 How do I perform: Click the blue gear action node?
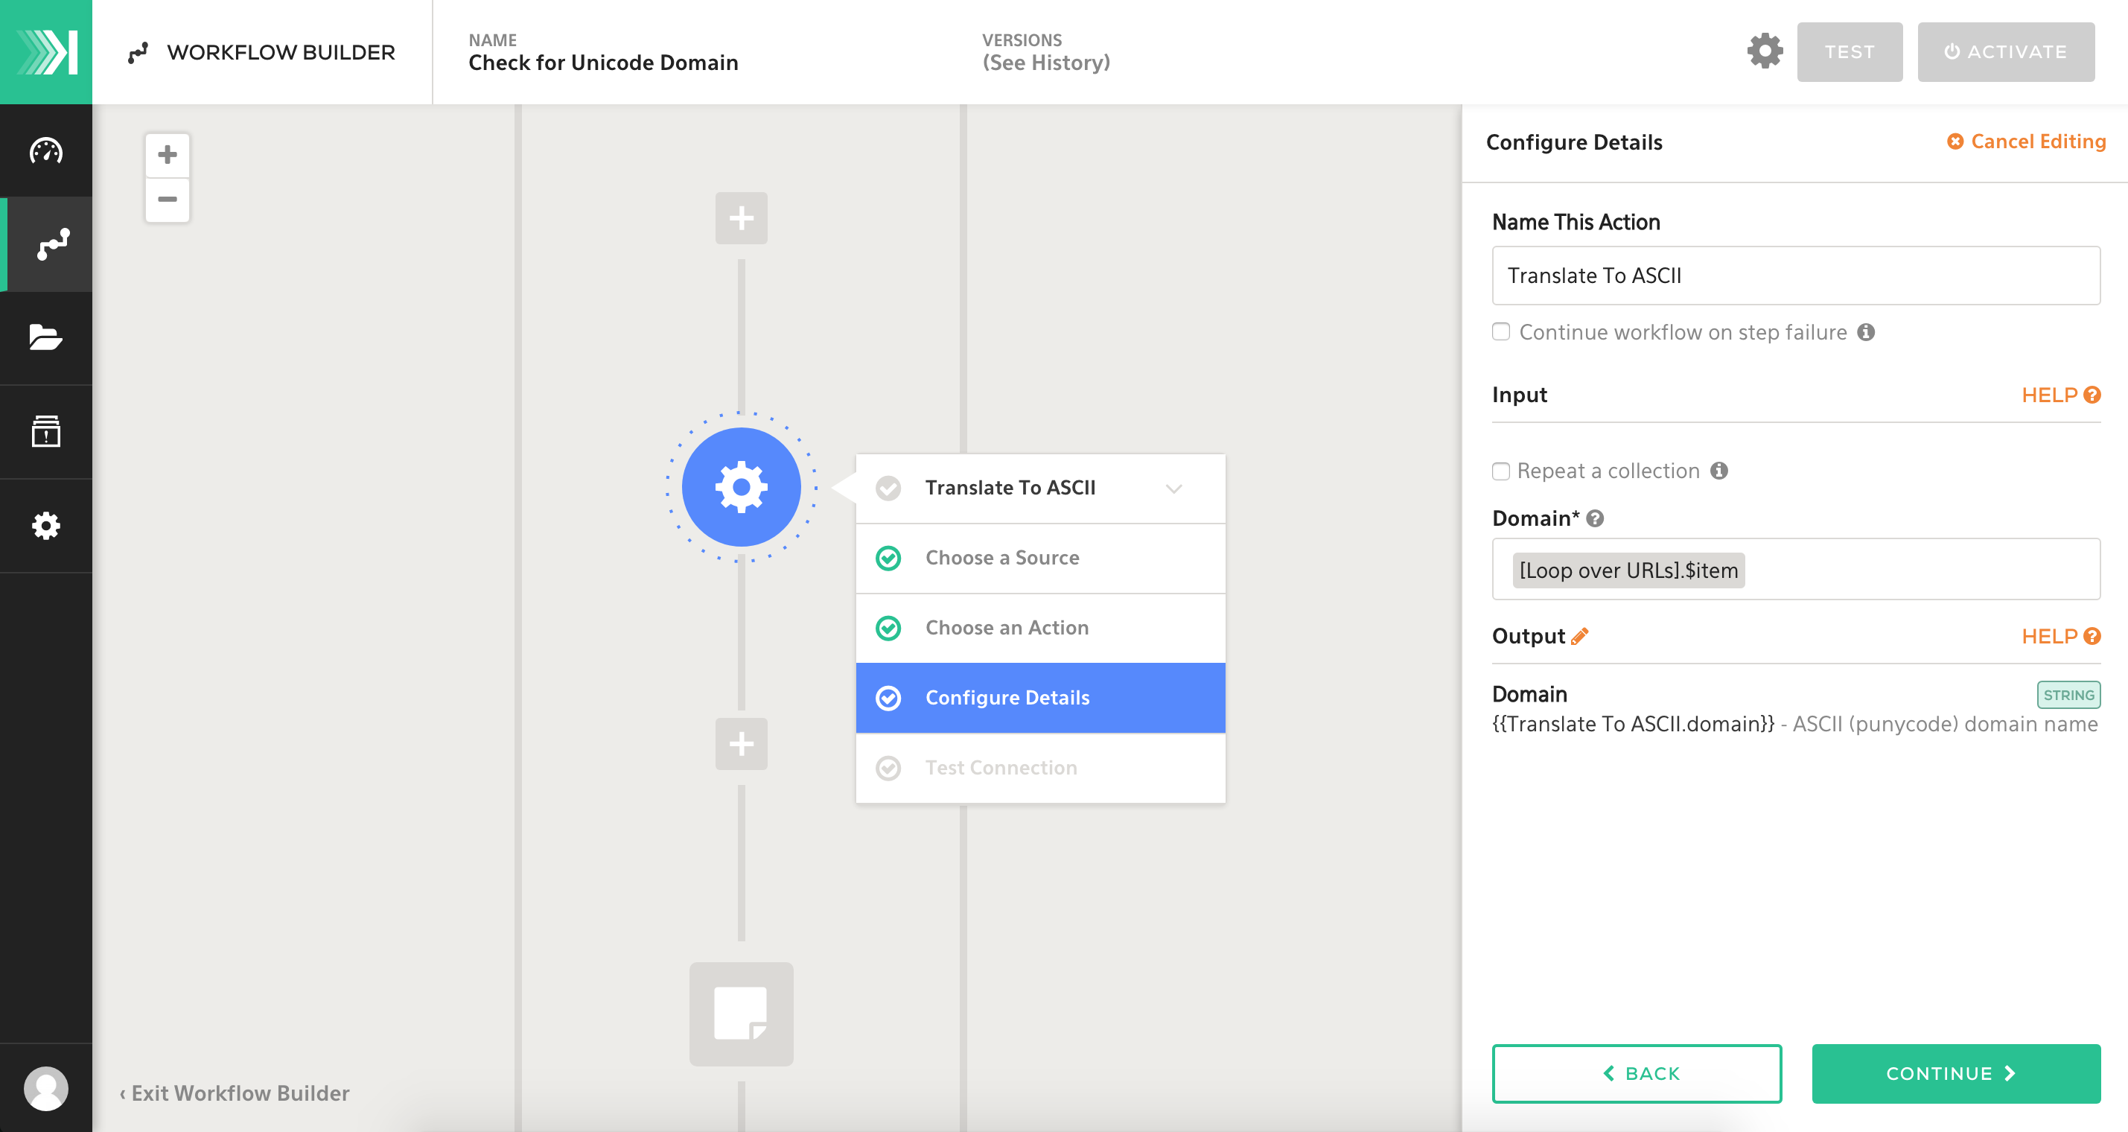(x=741, y=486)
